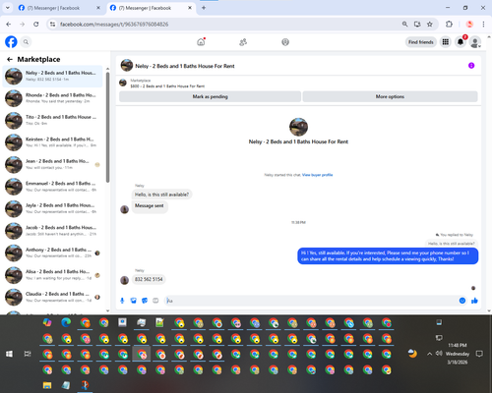Follow the View buyer profile link
The image size is (492, 393).
[x=317, y=175]
